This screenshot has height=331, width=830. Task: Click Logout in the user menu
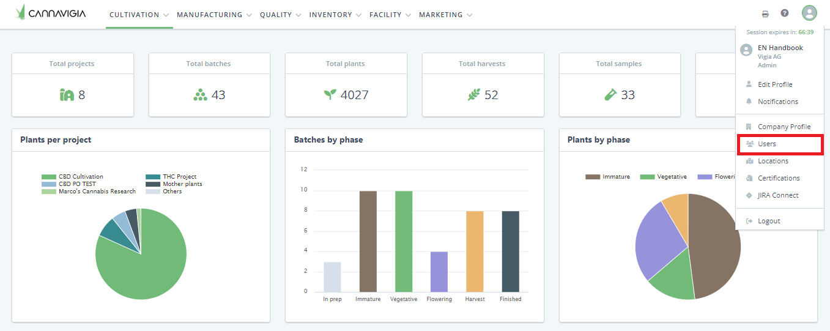[x=768, y=221]
